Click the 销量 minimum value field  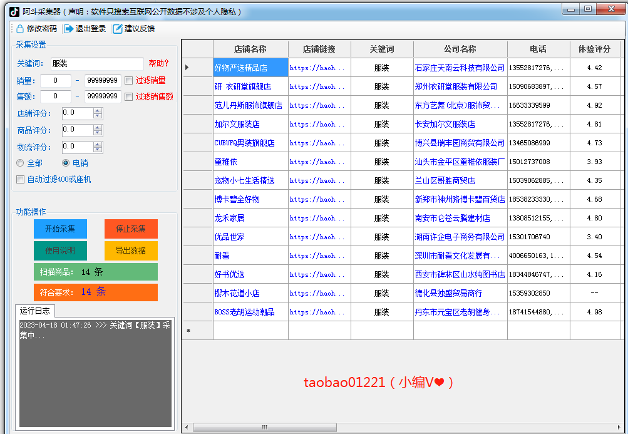56,81
